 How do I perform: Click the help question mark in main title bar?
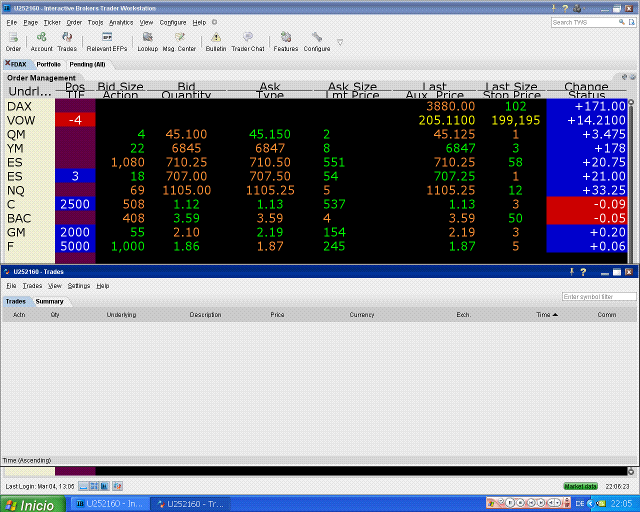[565, 8]
